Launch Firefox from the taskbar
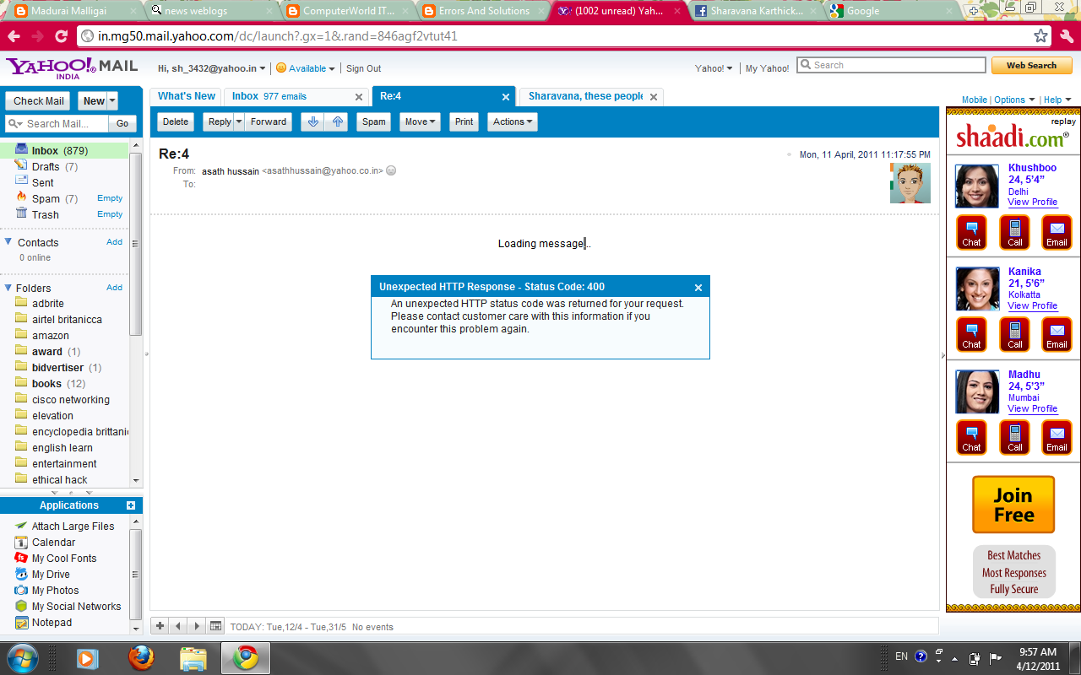Screen dimensions: 1081x675 tap(141, 657)
